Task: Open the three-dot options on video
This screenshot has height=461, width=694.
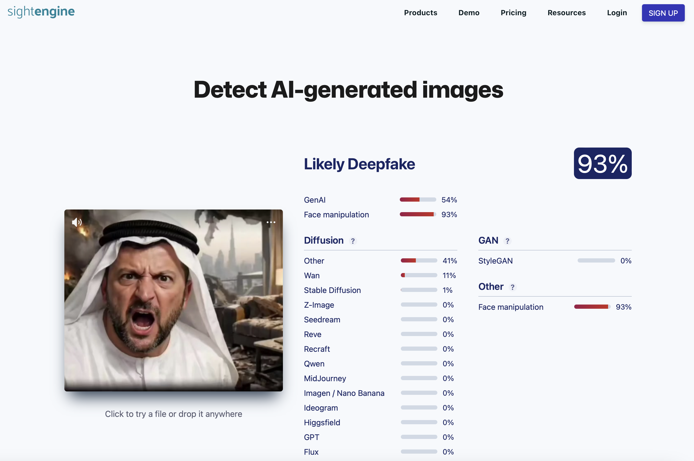Action: coord(271,222)
